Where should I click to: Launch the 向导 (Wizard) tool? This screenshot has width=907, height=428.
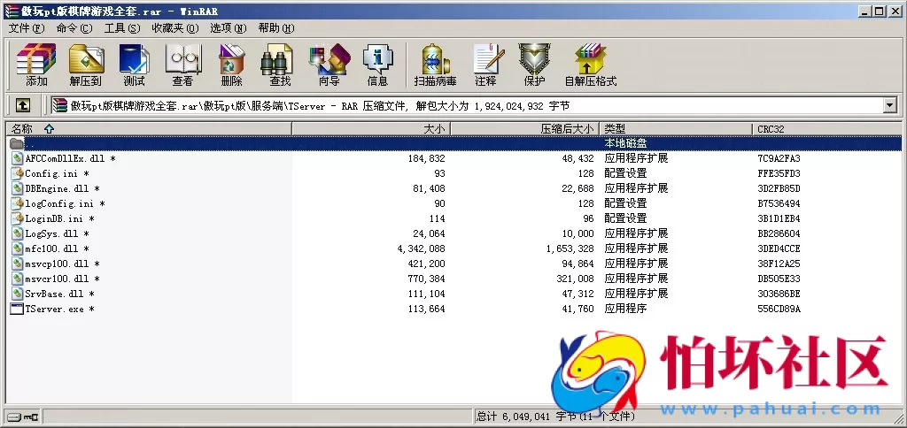[329, 64]
